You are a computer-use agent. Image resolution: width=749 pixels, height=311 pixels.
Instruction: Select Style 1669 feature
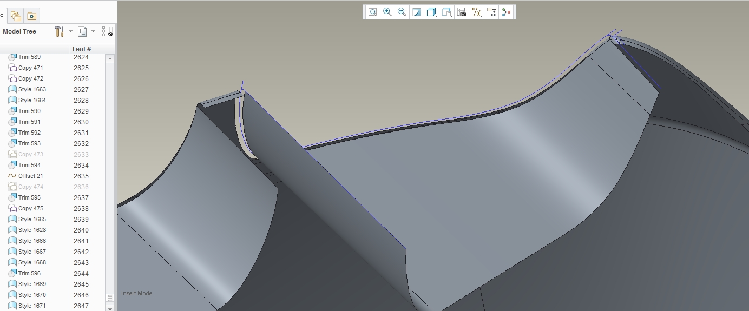(x=32, y=284)
